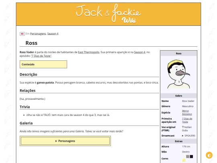Open the Season 4 link in intro paragraph
The image size is (217, 163).
coord(139,52)
